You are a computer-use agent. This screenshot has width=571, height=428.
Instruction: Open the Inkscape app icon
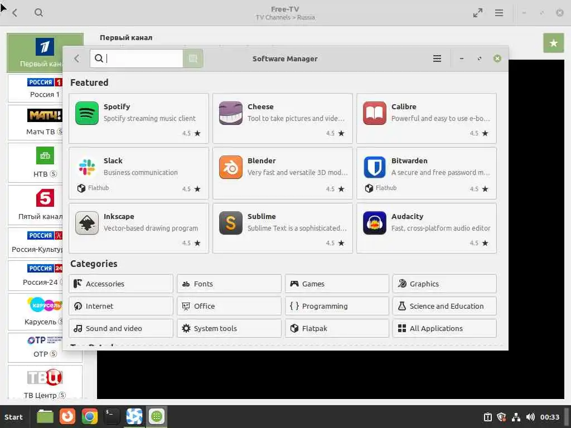tap(86, 223)
